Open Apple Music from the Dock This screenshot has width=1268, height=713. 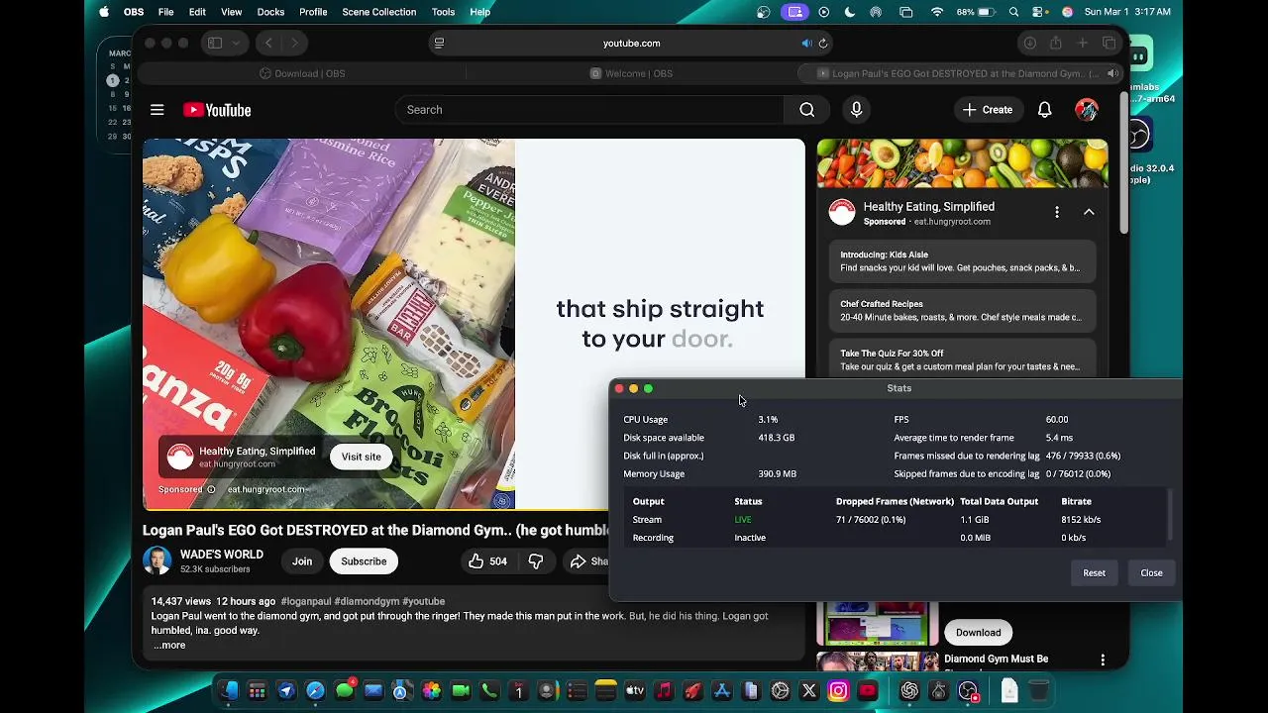tap(664, 691)
